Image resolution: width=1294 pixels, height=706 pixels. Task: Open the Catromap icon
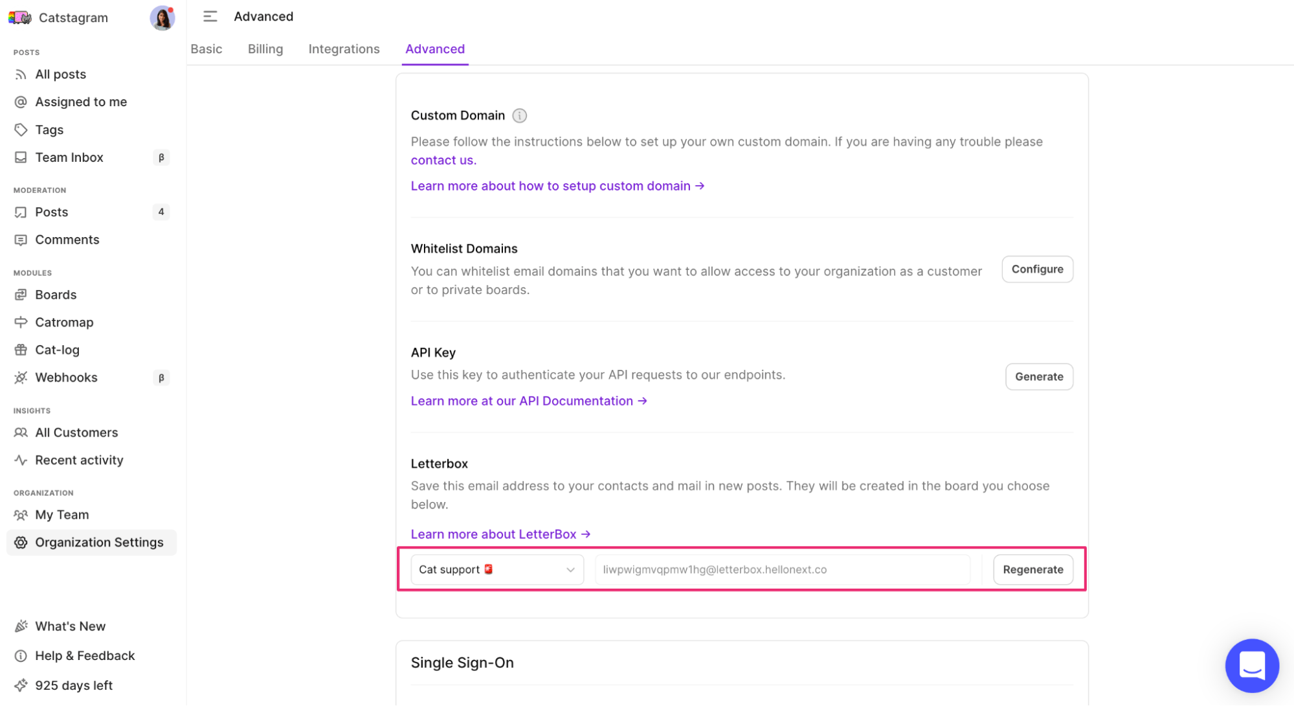[x=21, y=322]
